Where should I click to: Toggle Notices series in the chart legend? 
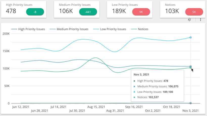[140, 29]
